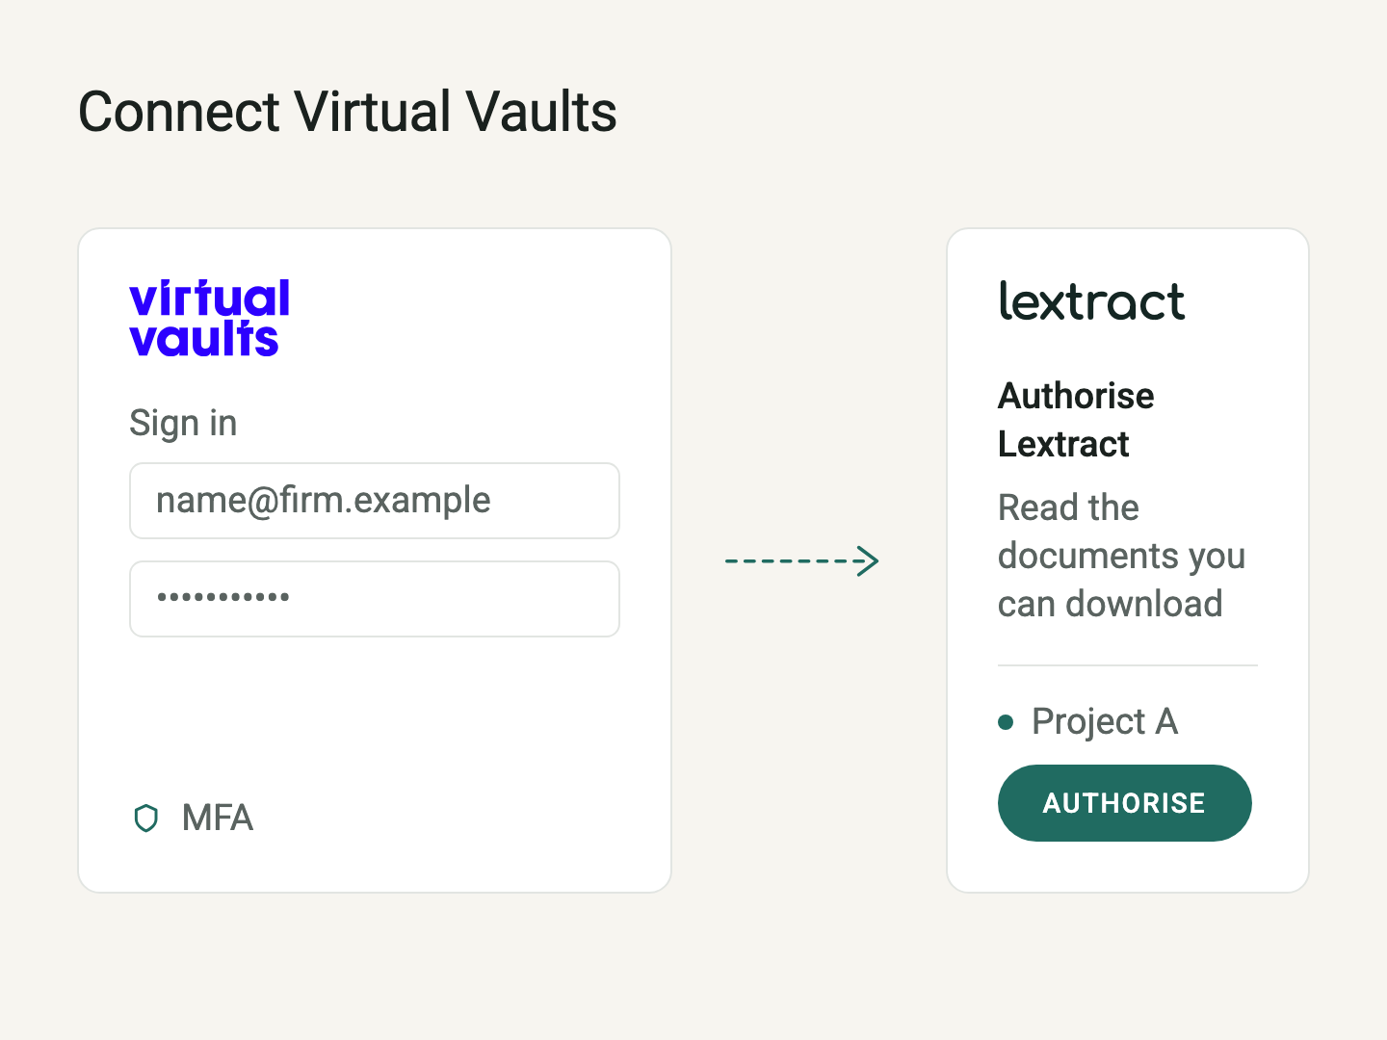The height and width of the screenshot is (1040, 1387).
Task: Click the Lextract logo
Action: pos(1091,301)
